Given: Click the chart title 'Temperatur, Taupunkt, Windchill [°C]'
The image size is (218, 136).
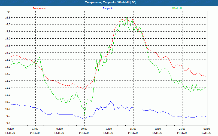Looking at the screenshot, I should [109, 2].
